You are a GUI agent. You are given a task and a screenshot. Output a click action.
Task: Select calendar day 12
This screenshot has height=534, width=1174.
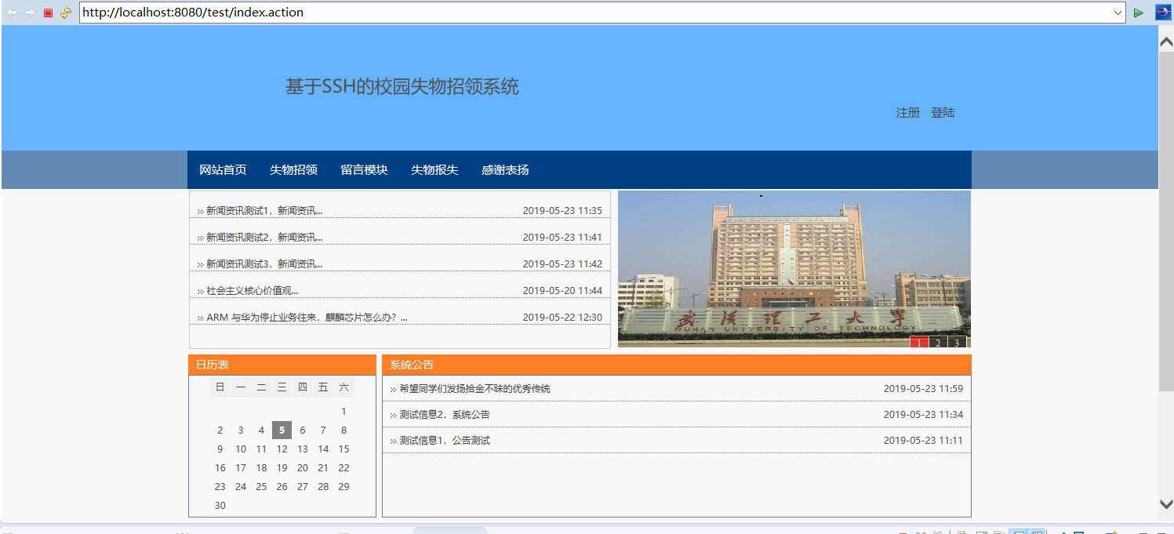tap(282, 449)
